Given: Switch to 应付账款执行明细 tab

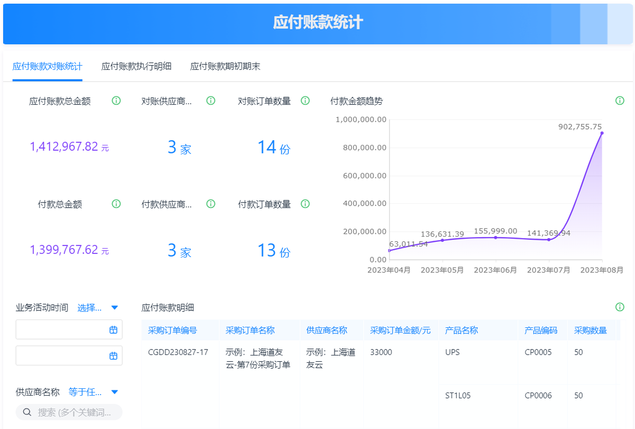Looking at the screenshot, I should pos(136,67).
